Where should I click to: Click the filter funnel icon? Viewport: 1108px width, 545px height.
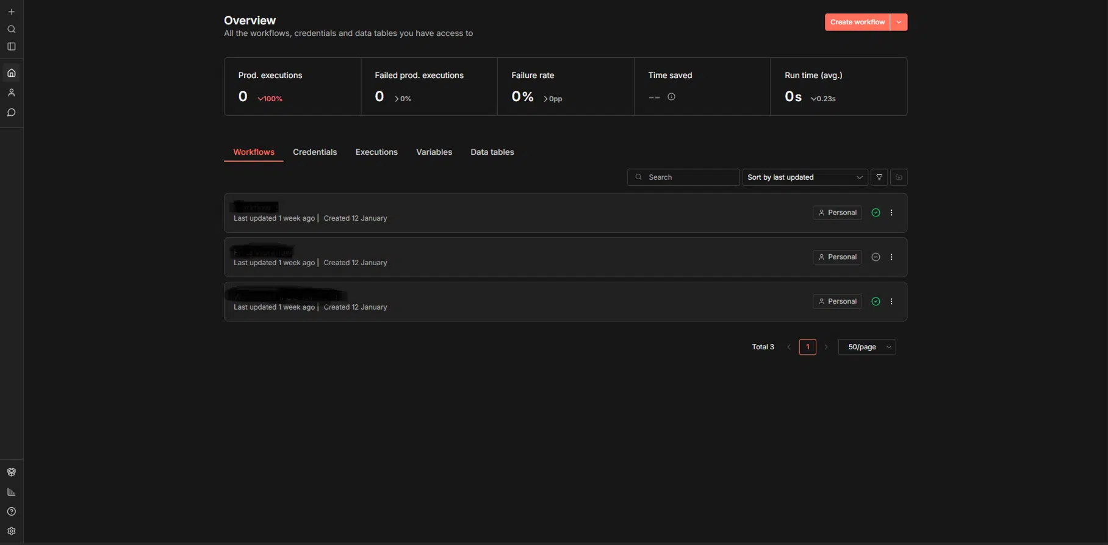(879, 177)
